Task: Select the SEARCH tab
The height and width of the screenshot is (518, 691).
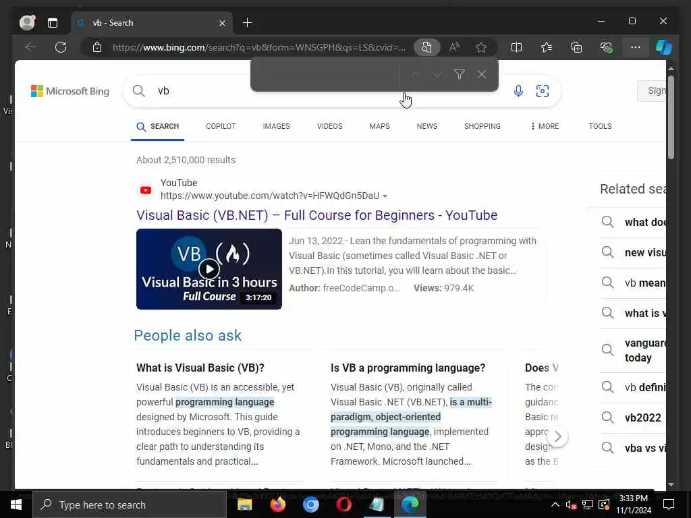Action: coord(158,126)
